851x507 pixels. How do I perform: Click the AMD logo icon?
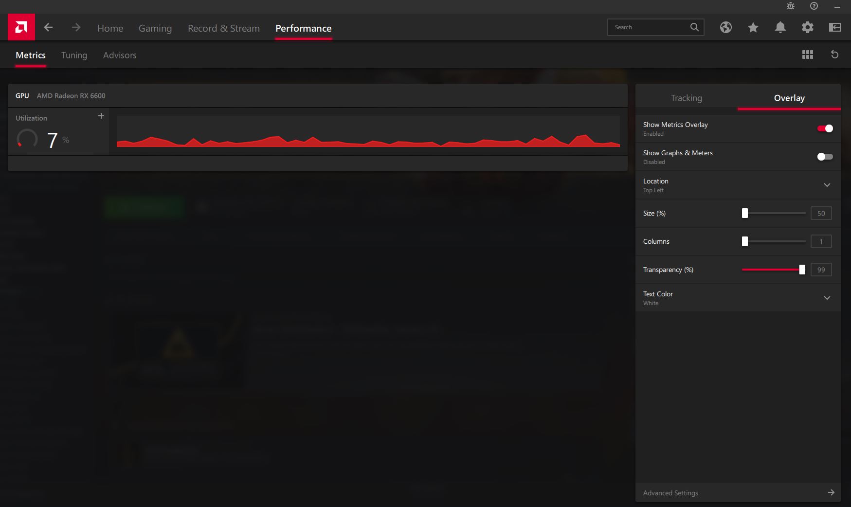[20, 27]
